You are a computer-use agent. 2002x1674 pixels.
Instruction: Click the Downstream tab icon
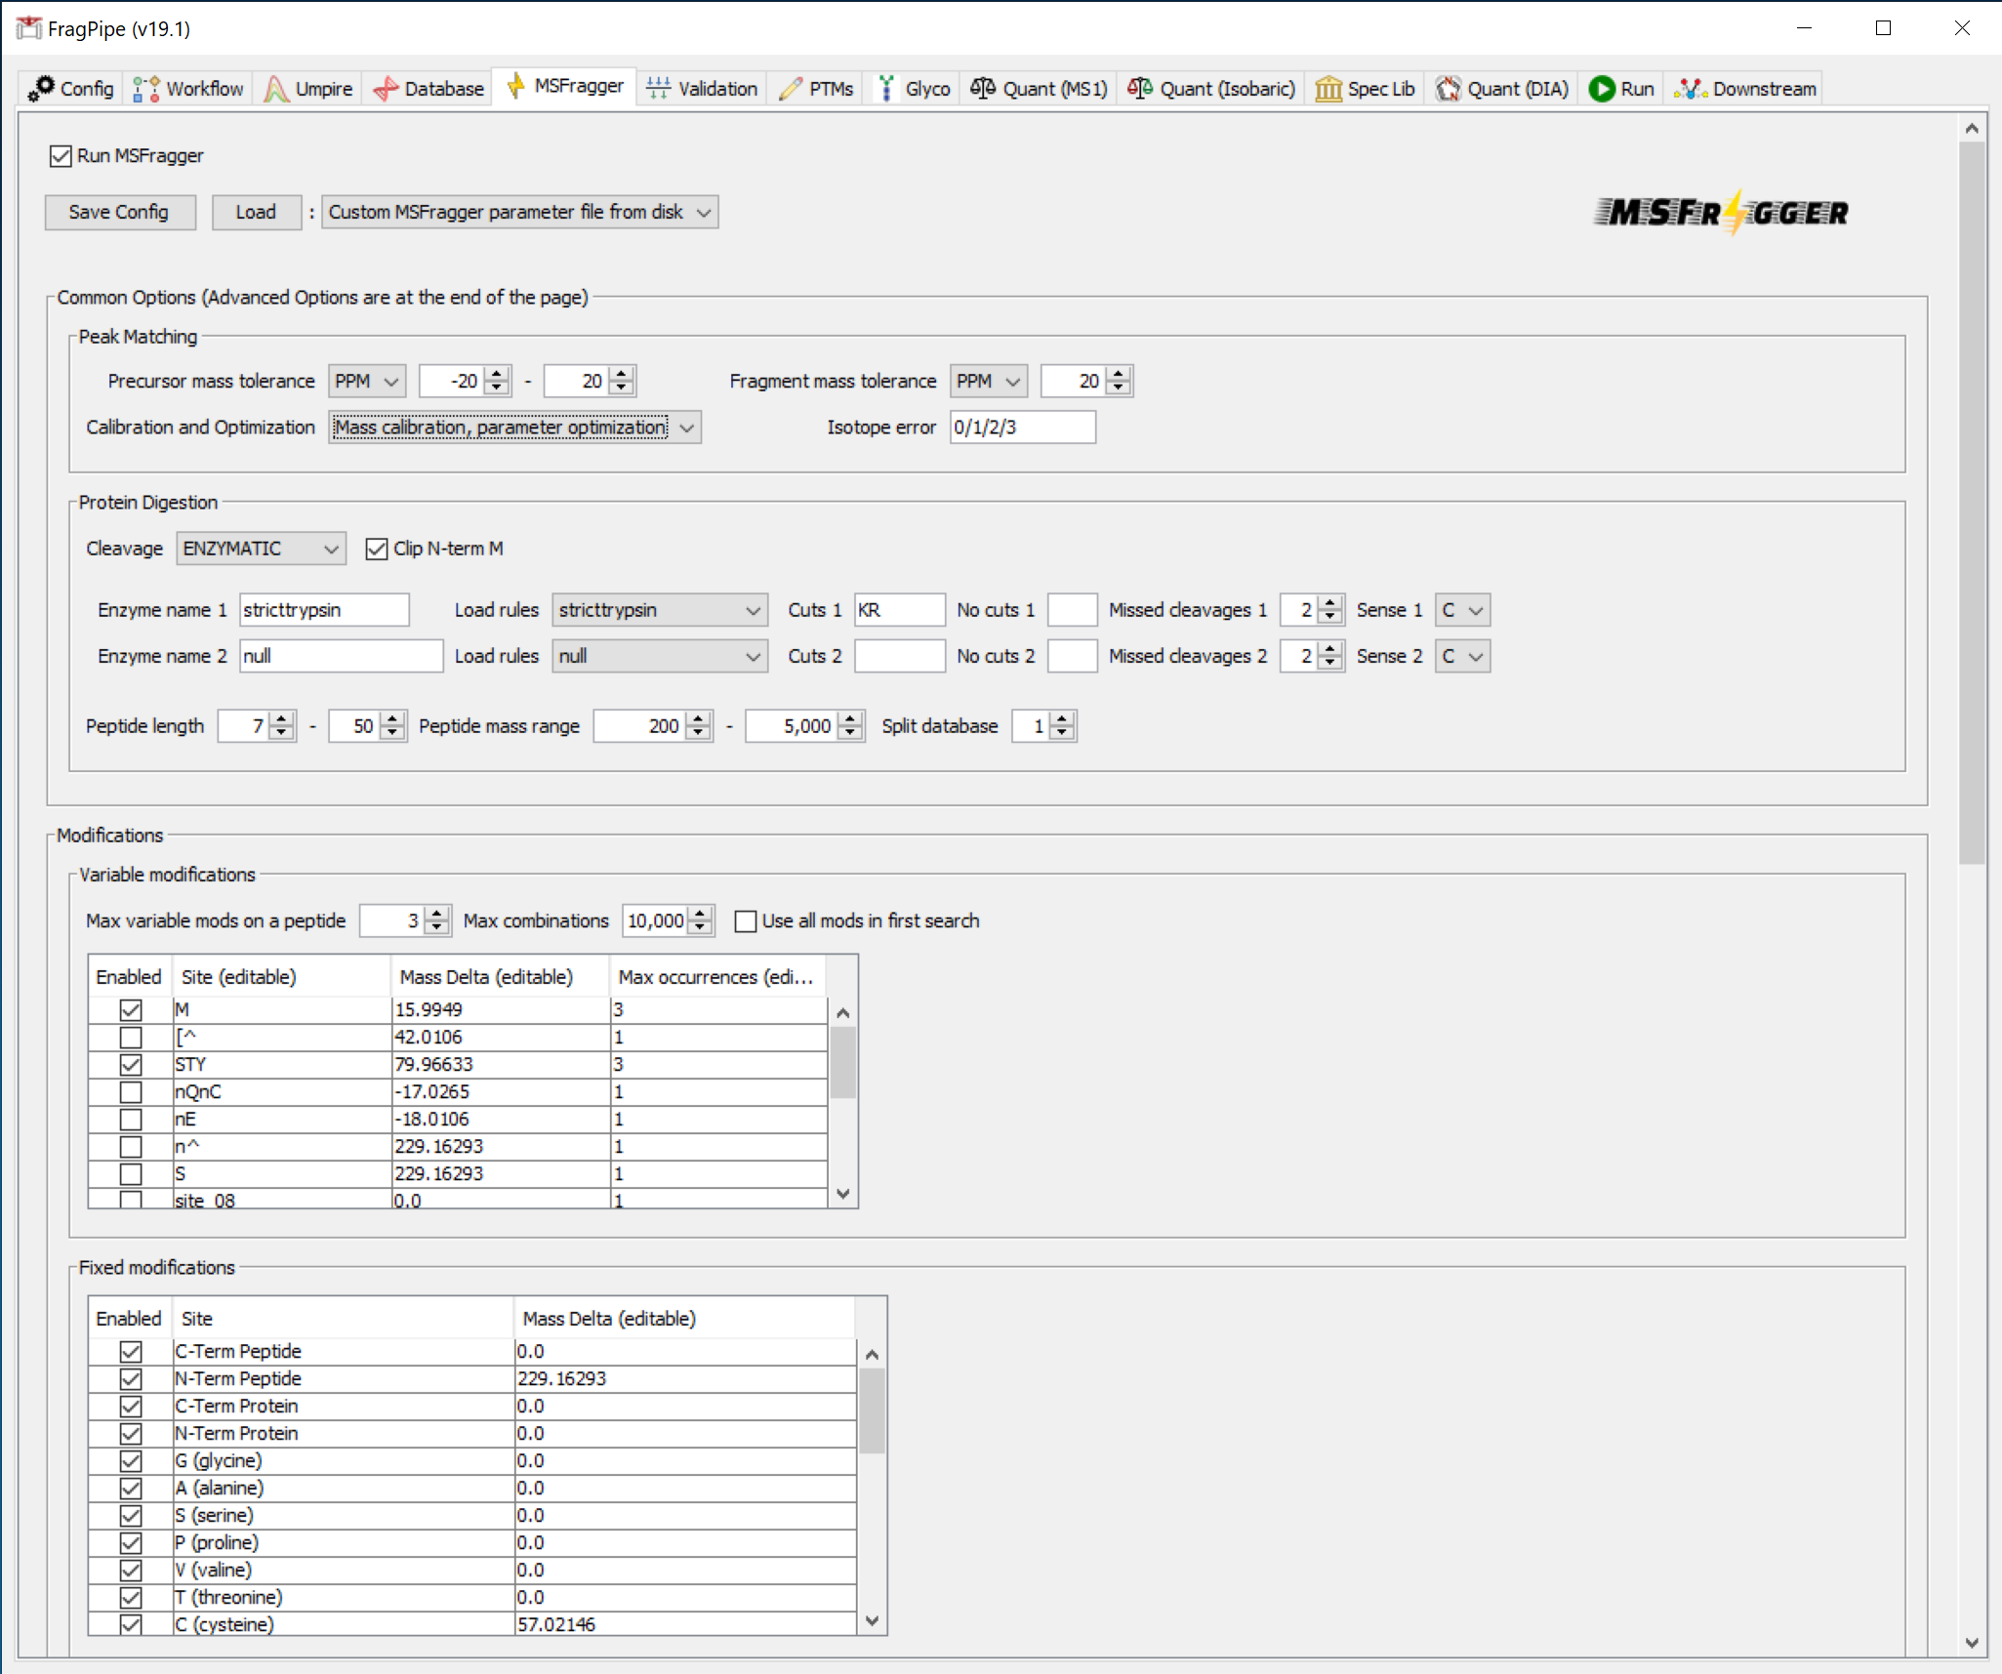coord(1691,89)
